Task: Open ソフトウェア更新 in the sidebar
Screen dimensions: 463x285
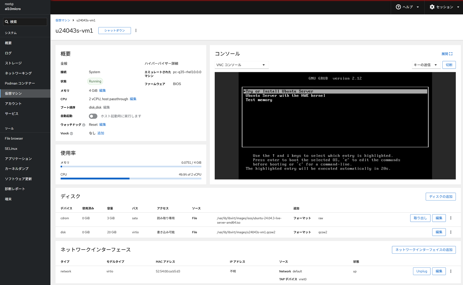Action: coord(25,179)
